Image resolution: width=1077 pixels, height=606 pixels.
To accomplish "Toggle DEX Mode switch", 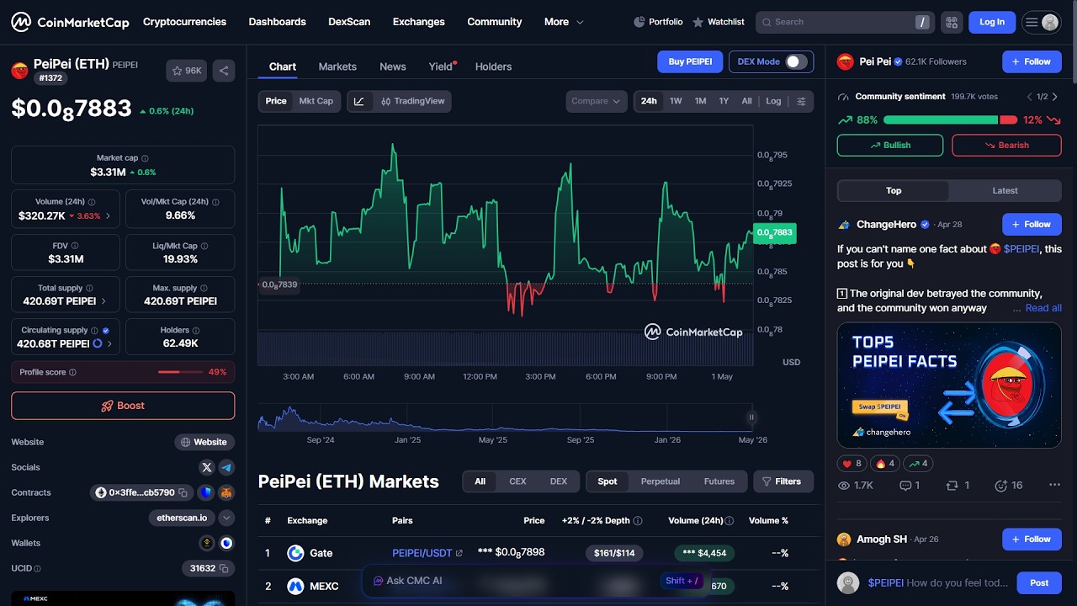I will pos(796,61).
